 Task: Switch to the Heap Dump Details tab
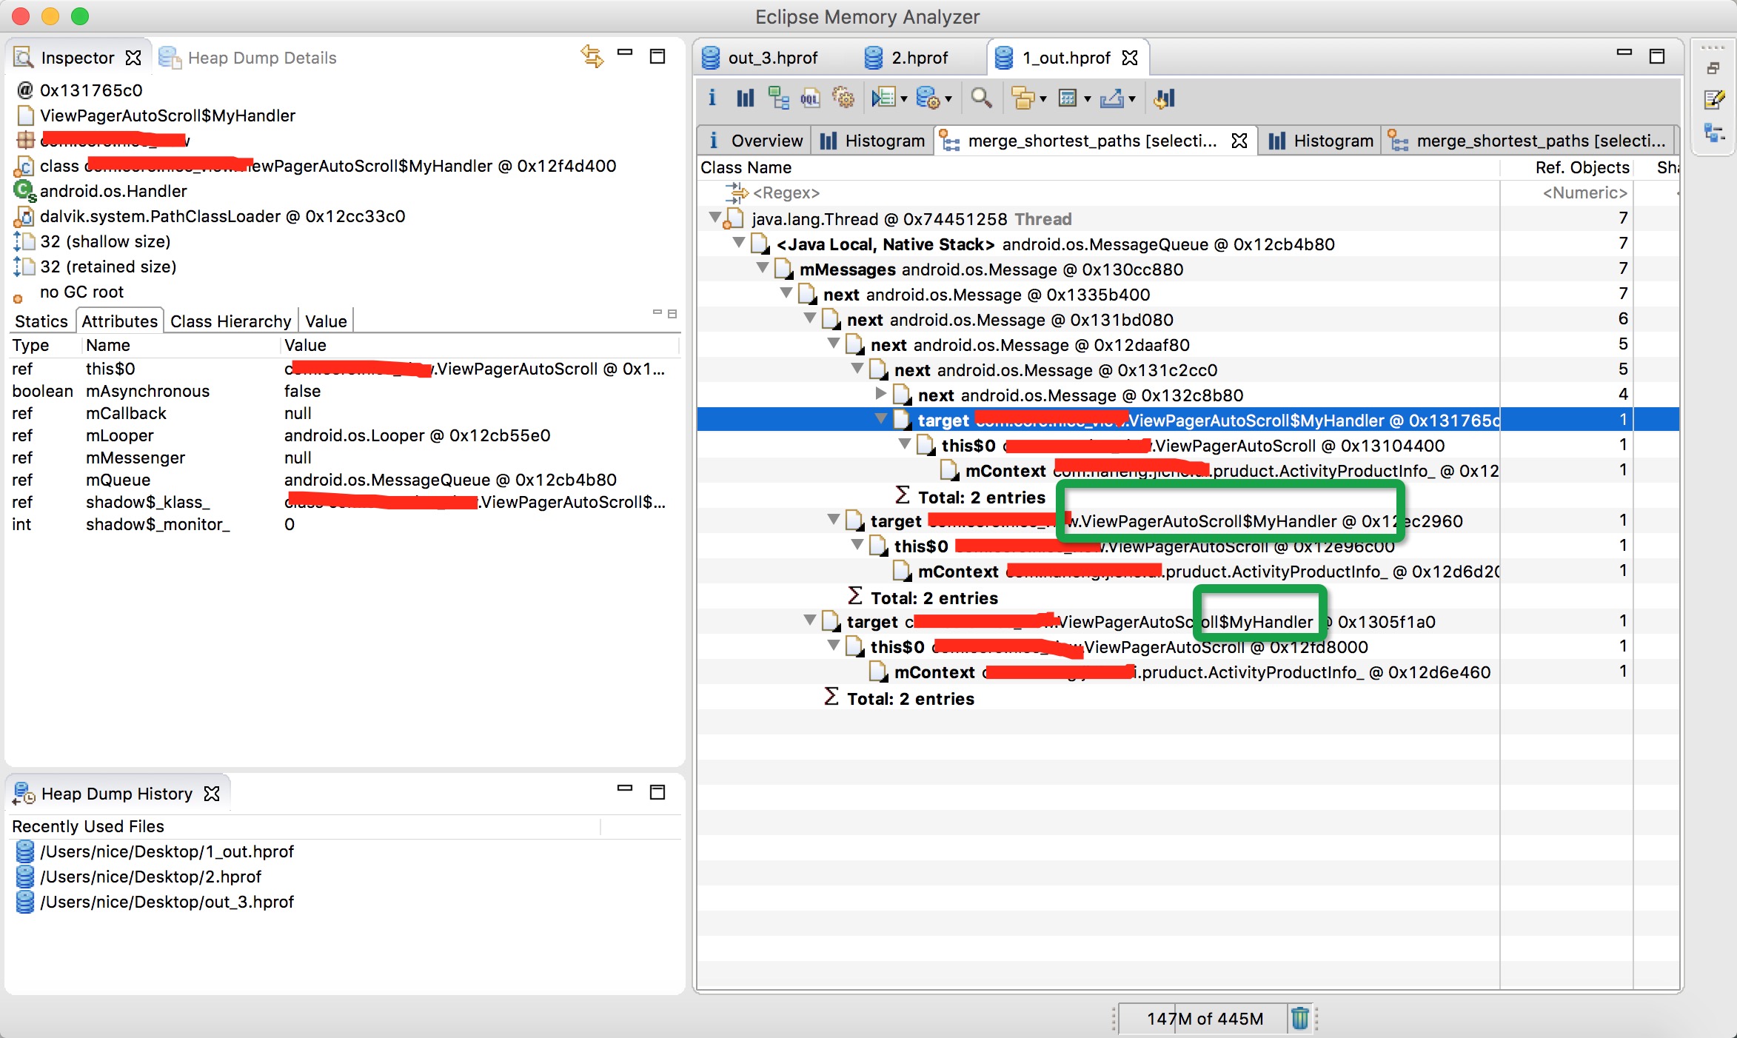pos(247,58)
